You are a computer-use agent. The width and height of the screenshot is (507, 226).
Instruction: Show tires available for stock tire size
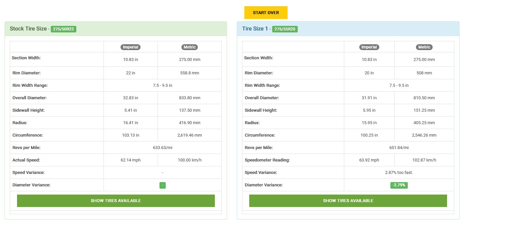point(116,201)
